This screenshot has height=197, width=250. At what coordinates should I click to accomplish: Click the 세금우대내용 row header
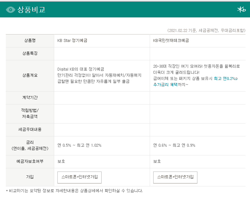pos(30,129)
